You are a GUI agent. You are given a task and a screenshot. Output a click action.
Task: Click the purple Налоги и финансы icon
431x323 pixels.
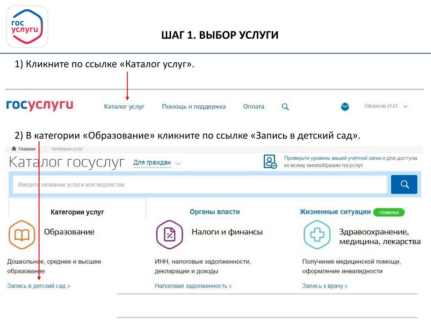tap(169, 235)
